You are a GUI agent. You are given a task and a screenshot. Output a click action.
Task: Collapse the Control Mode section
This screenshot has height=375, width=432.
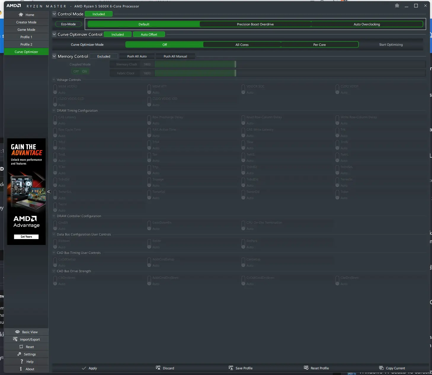click(54, 14)
